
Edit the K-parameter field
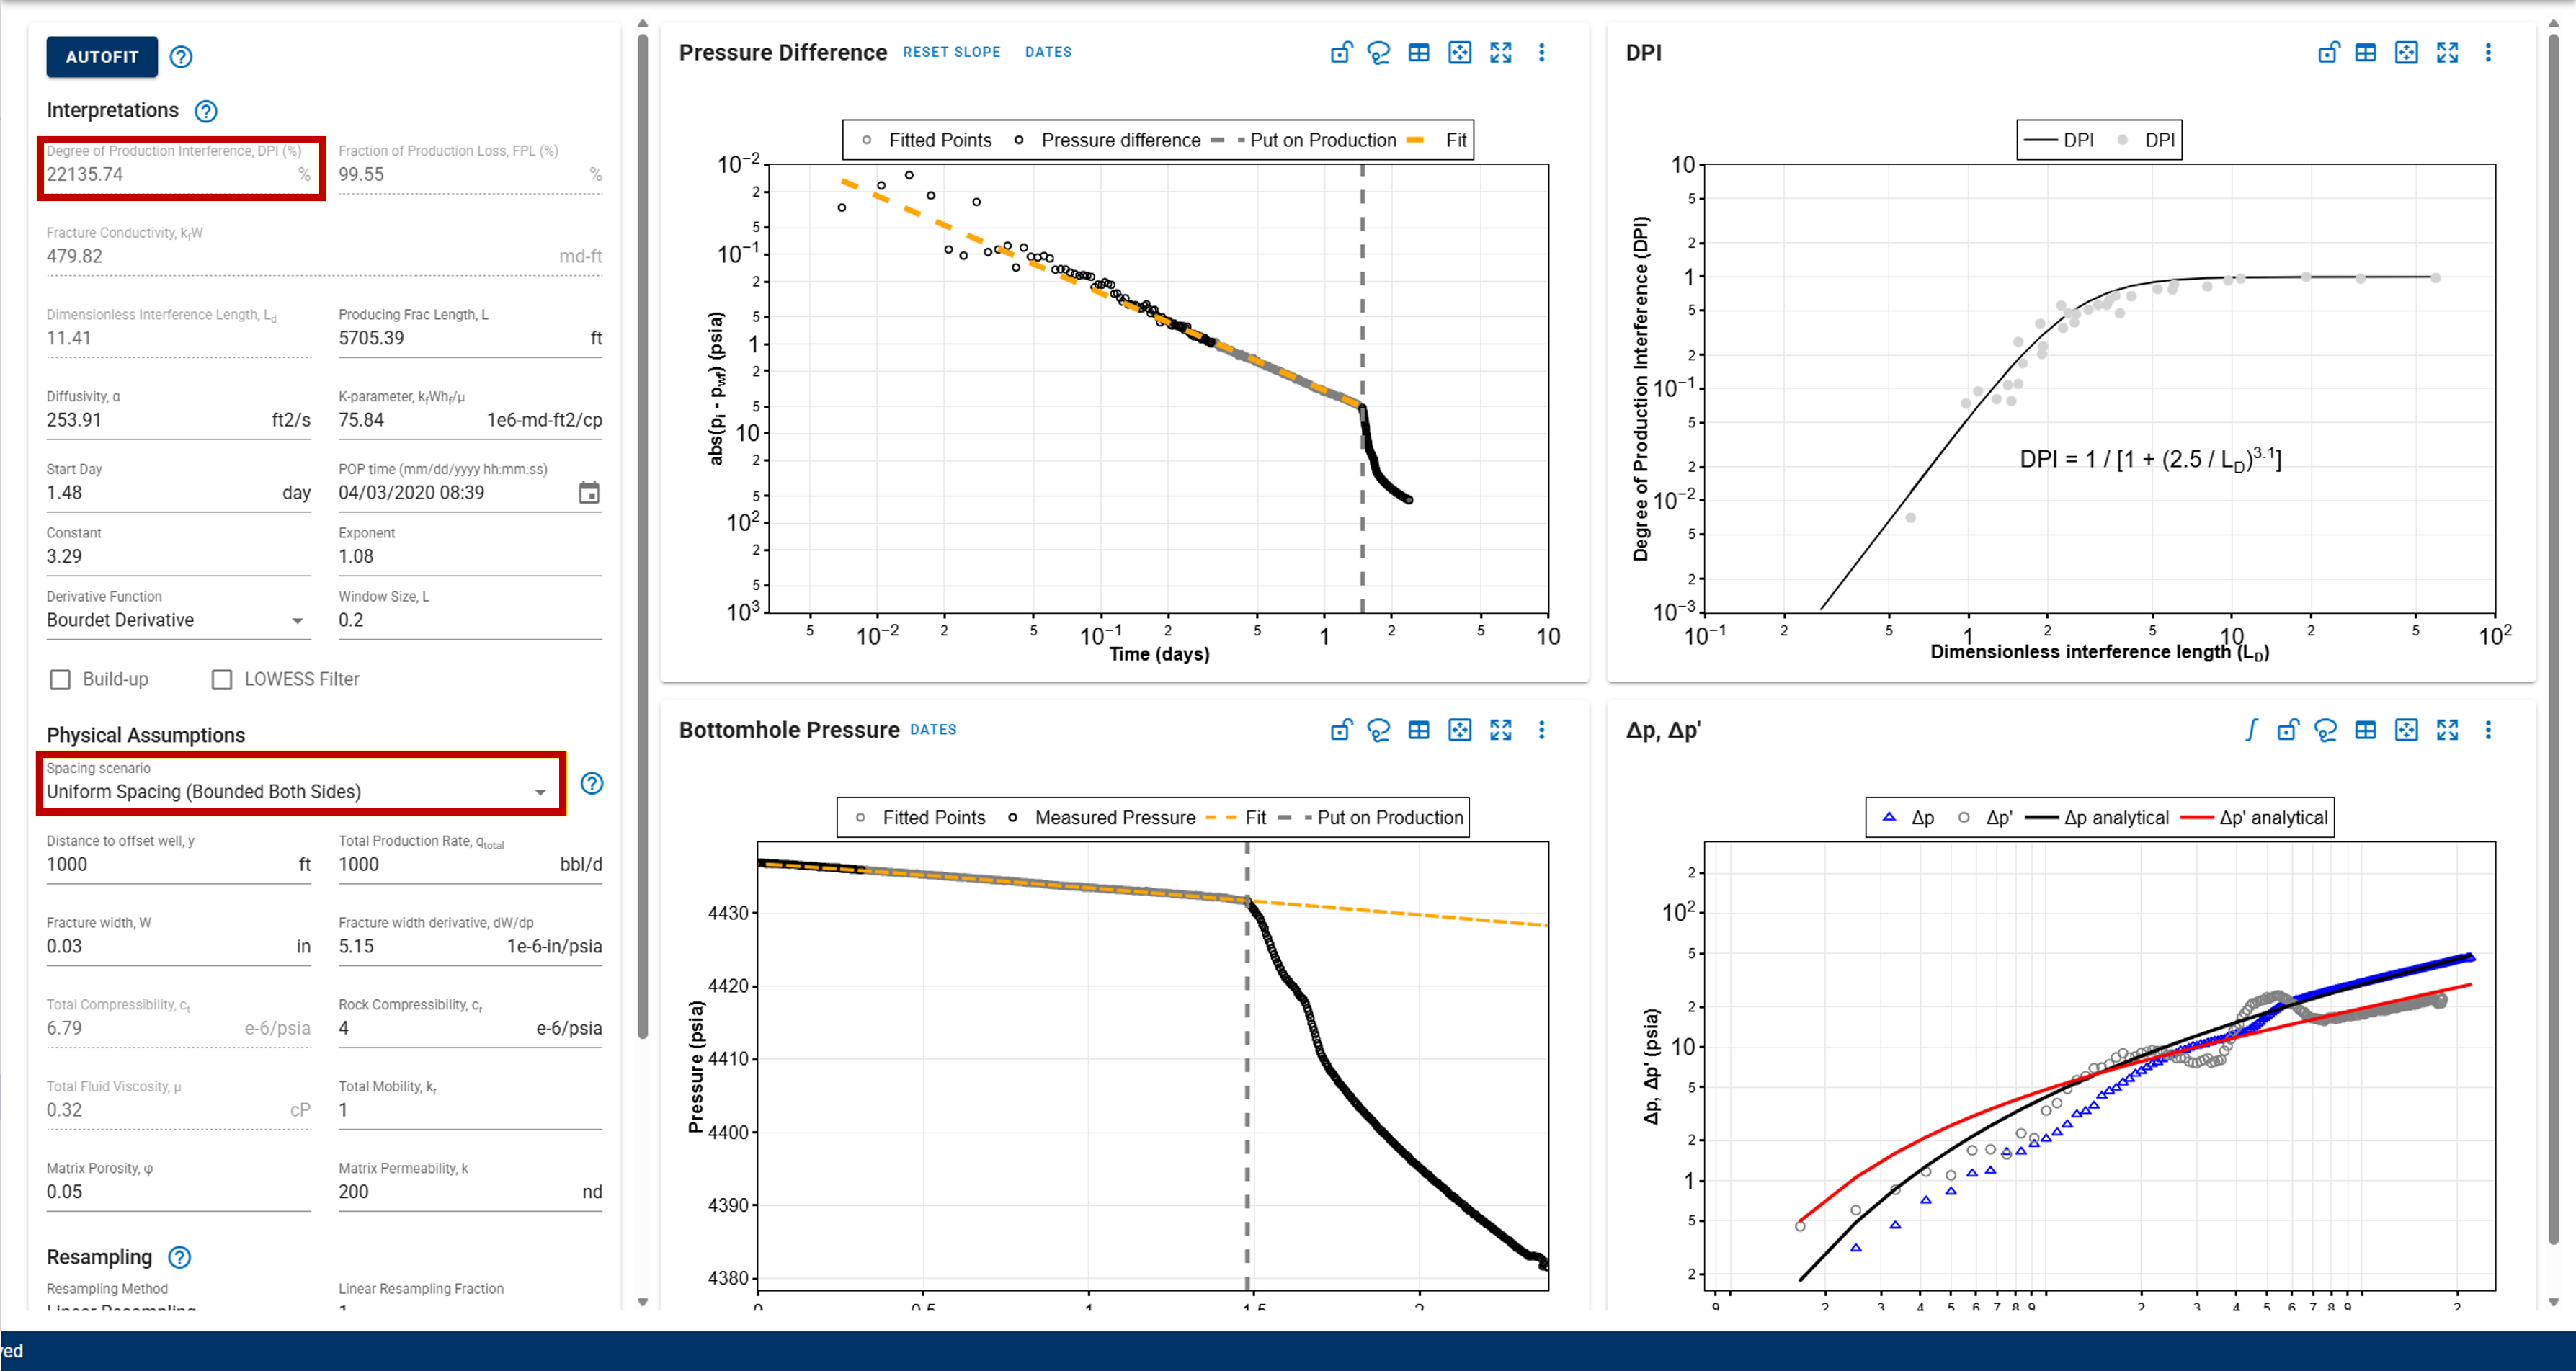470,420
